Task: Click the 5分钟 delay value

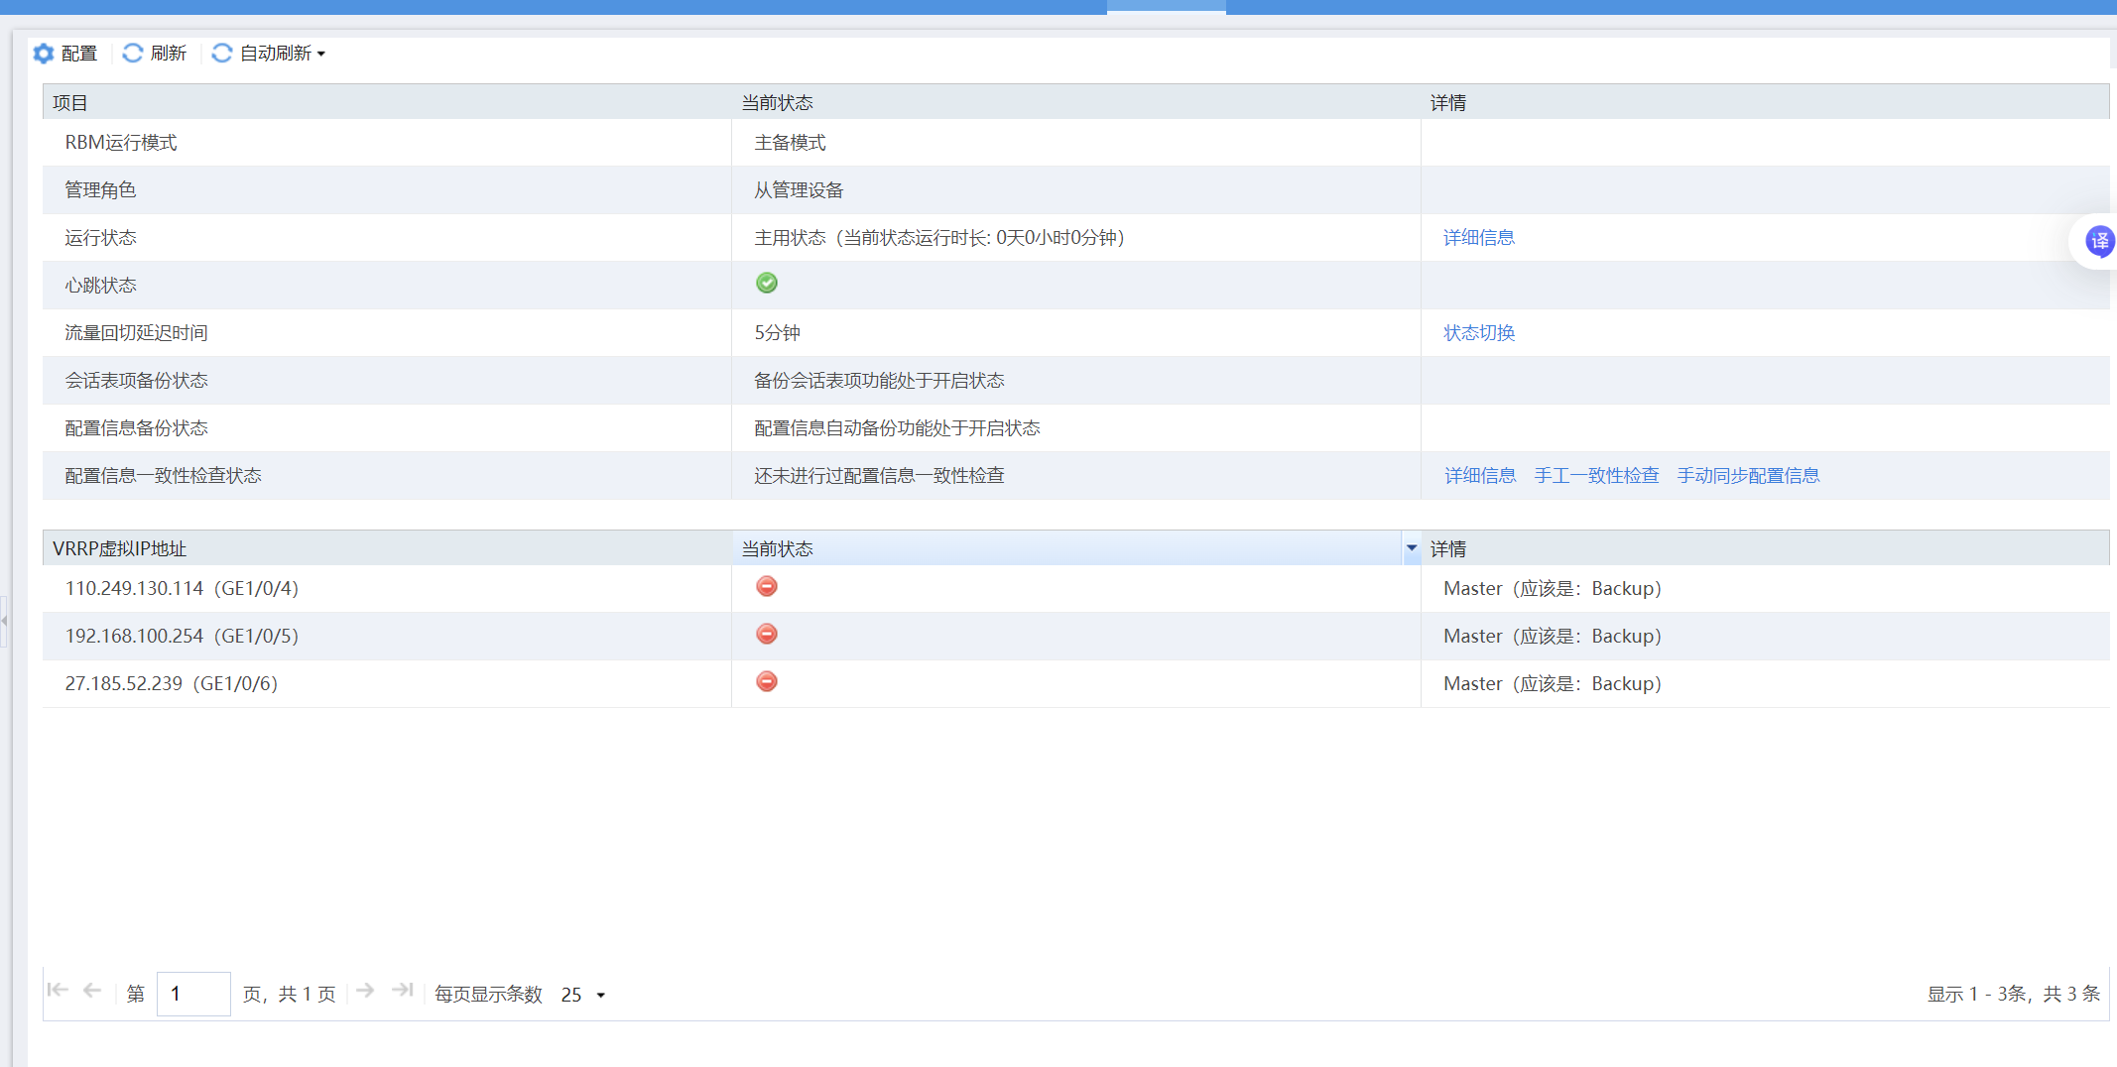Action: (x=777, y=333)
